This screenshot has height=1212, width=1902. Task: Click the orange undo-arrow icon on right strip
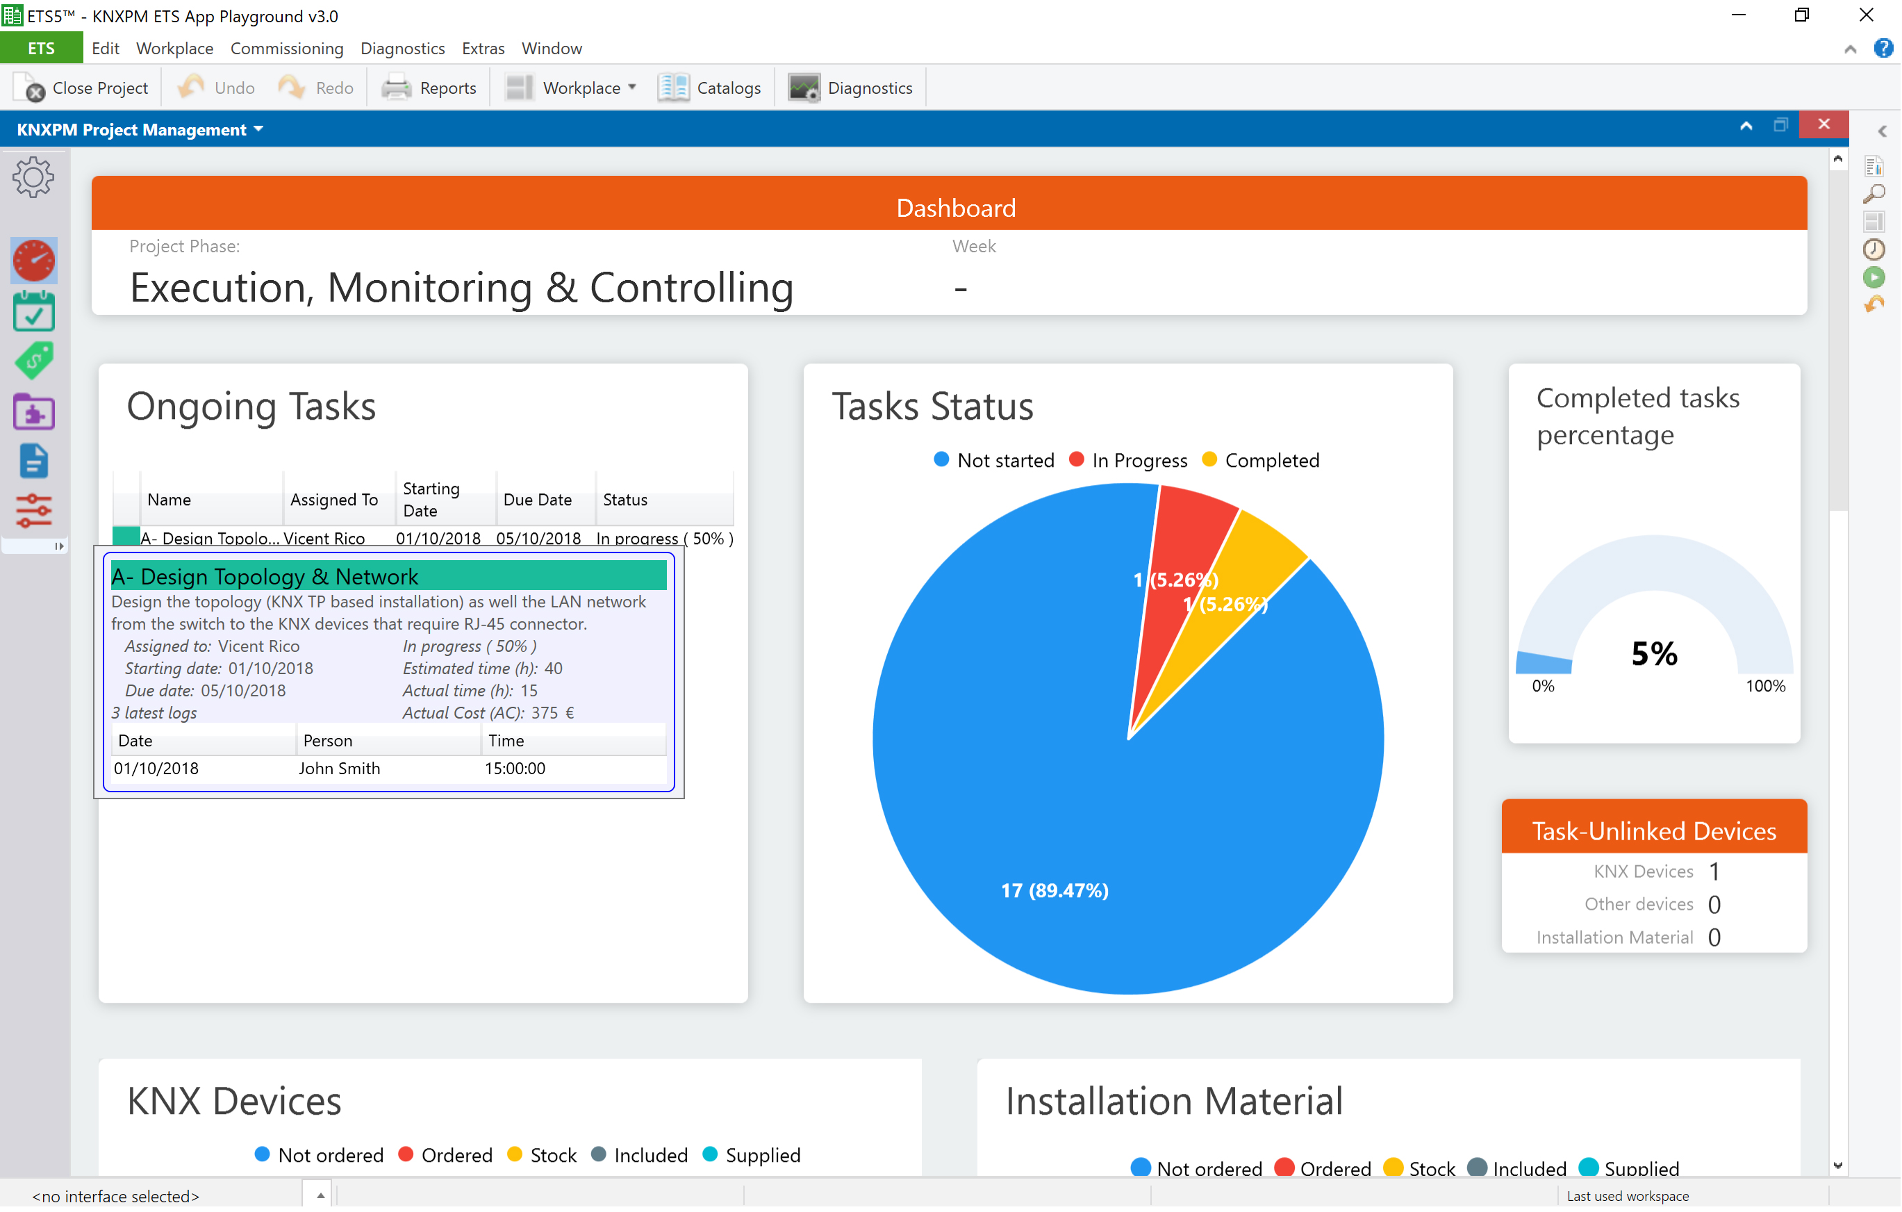click(x=1874, y=305)
